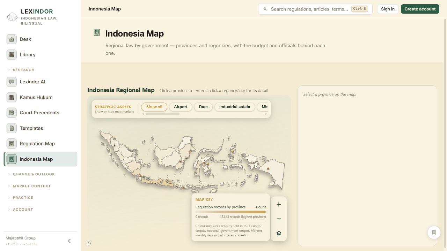Open the Court Precedents icon
Viewport: 447px width, 251px height.
tap(12, 113)
